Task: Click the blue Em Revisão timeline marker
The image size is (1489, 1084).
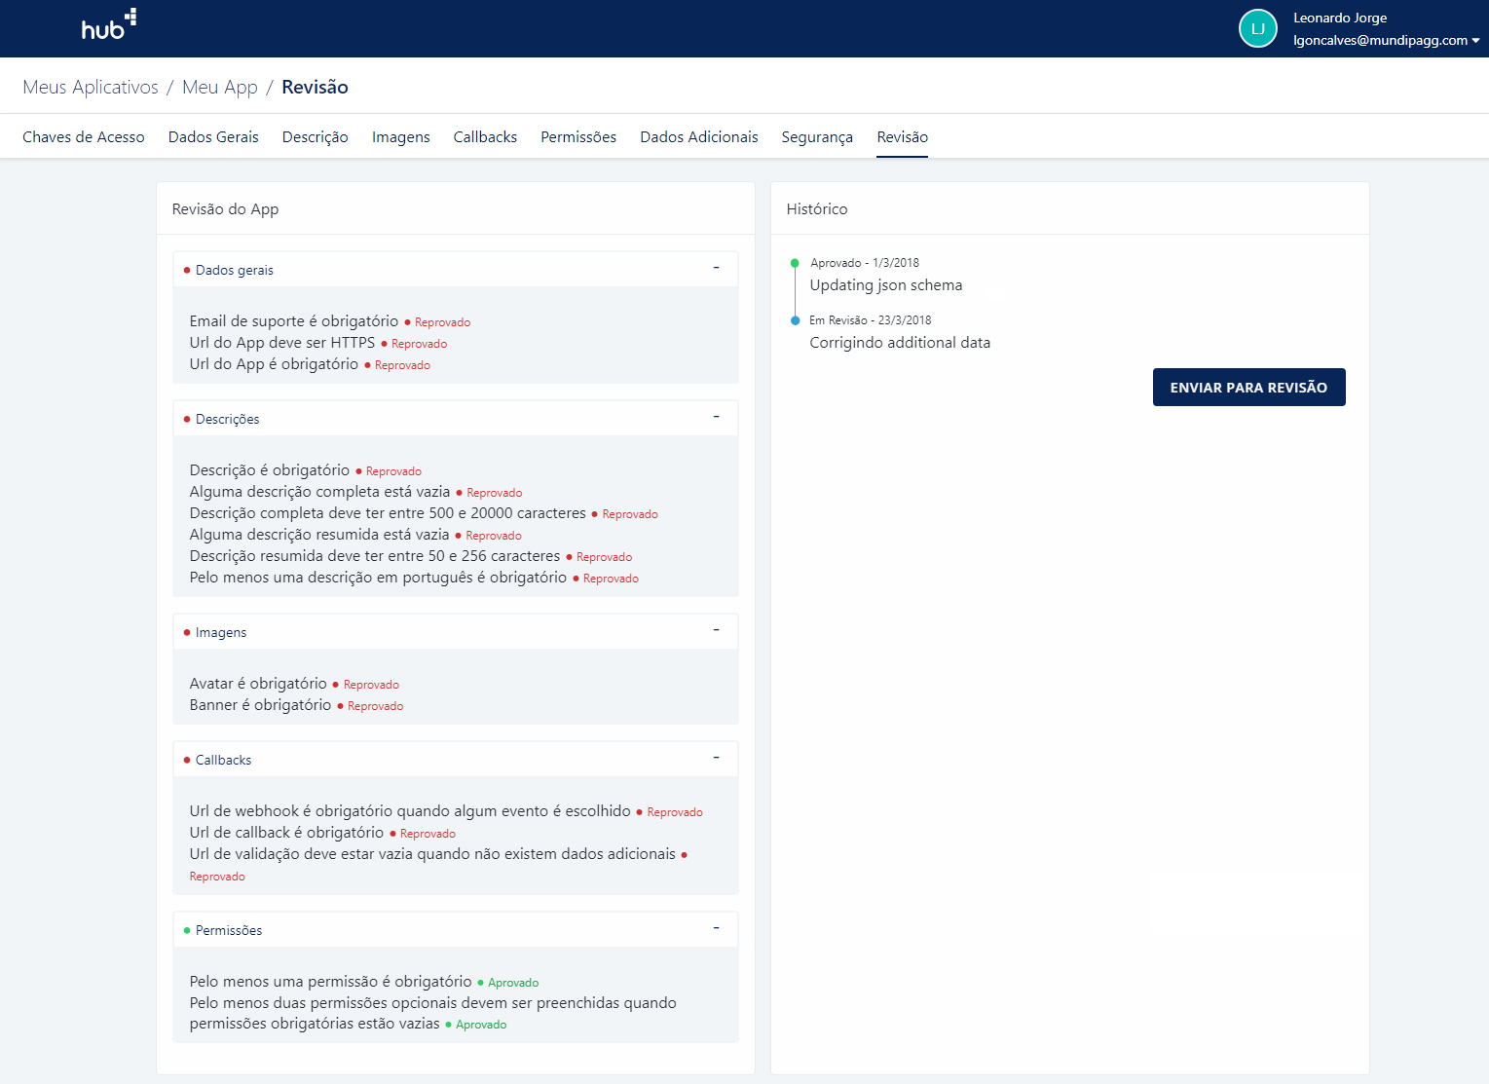Action: pyautogui.click(x=796, y=320)
